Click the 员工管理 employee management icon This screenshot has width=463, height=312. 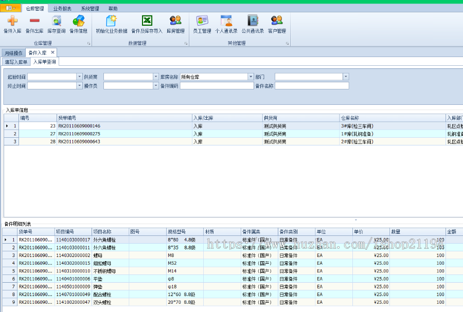pos(202,25)
